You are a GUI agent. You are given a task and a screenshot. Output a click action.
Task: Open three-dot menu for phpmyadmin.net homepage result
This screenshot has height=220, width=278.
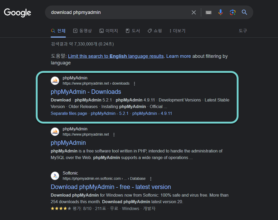point(114,135)
